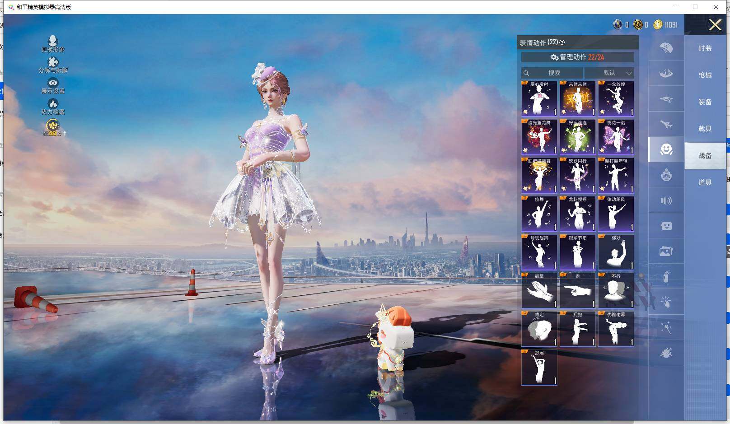Click the help question mark beside 表情动作
The height and width of the screenshot is (424, 730).
pyautogui.click(x=562, y=42)
